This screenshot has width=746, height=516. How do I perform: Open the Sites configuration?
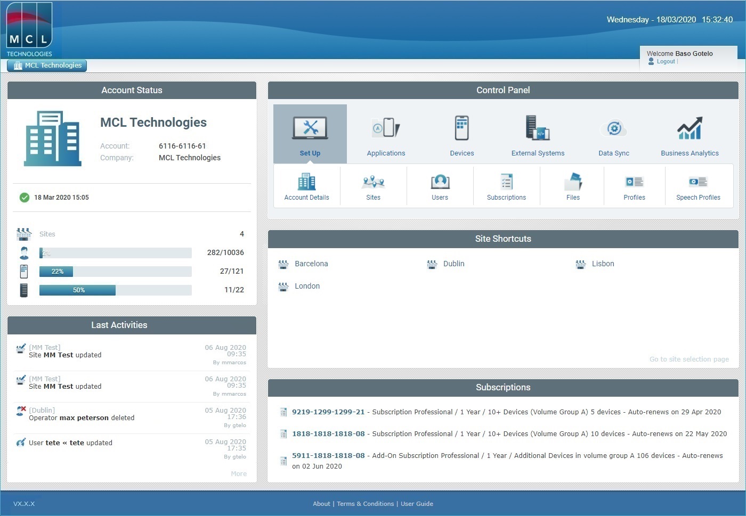tap(373, 186)
